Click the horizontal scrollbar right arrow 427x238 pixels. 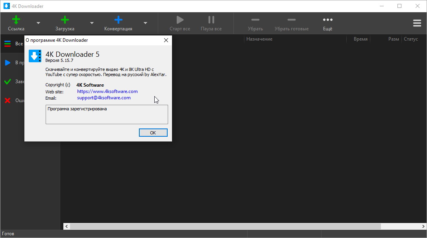point(423,226)
